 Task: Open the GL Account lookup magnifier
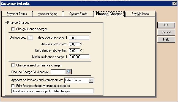(x=69, y=72)
